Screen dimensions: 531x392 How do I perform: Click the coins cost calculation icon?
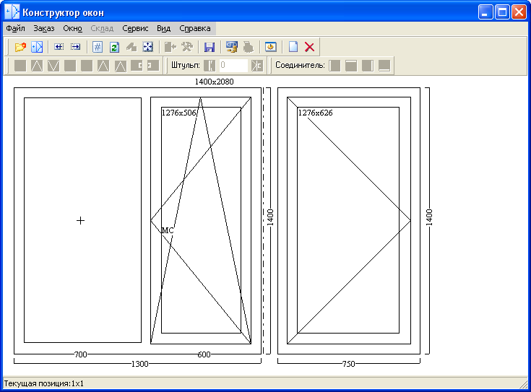232,47
